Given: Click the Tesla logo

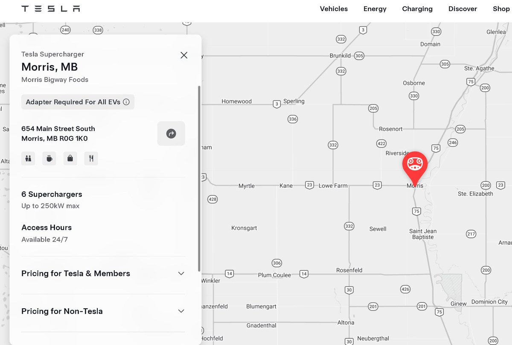Looking at the screenshot, I should [x=51, y=9].
